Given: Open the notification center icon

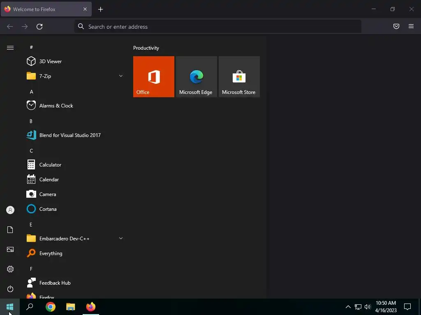Looking at the screenshot, I should [407, 307].
